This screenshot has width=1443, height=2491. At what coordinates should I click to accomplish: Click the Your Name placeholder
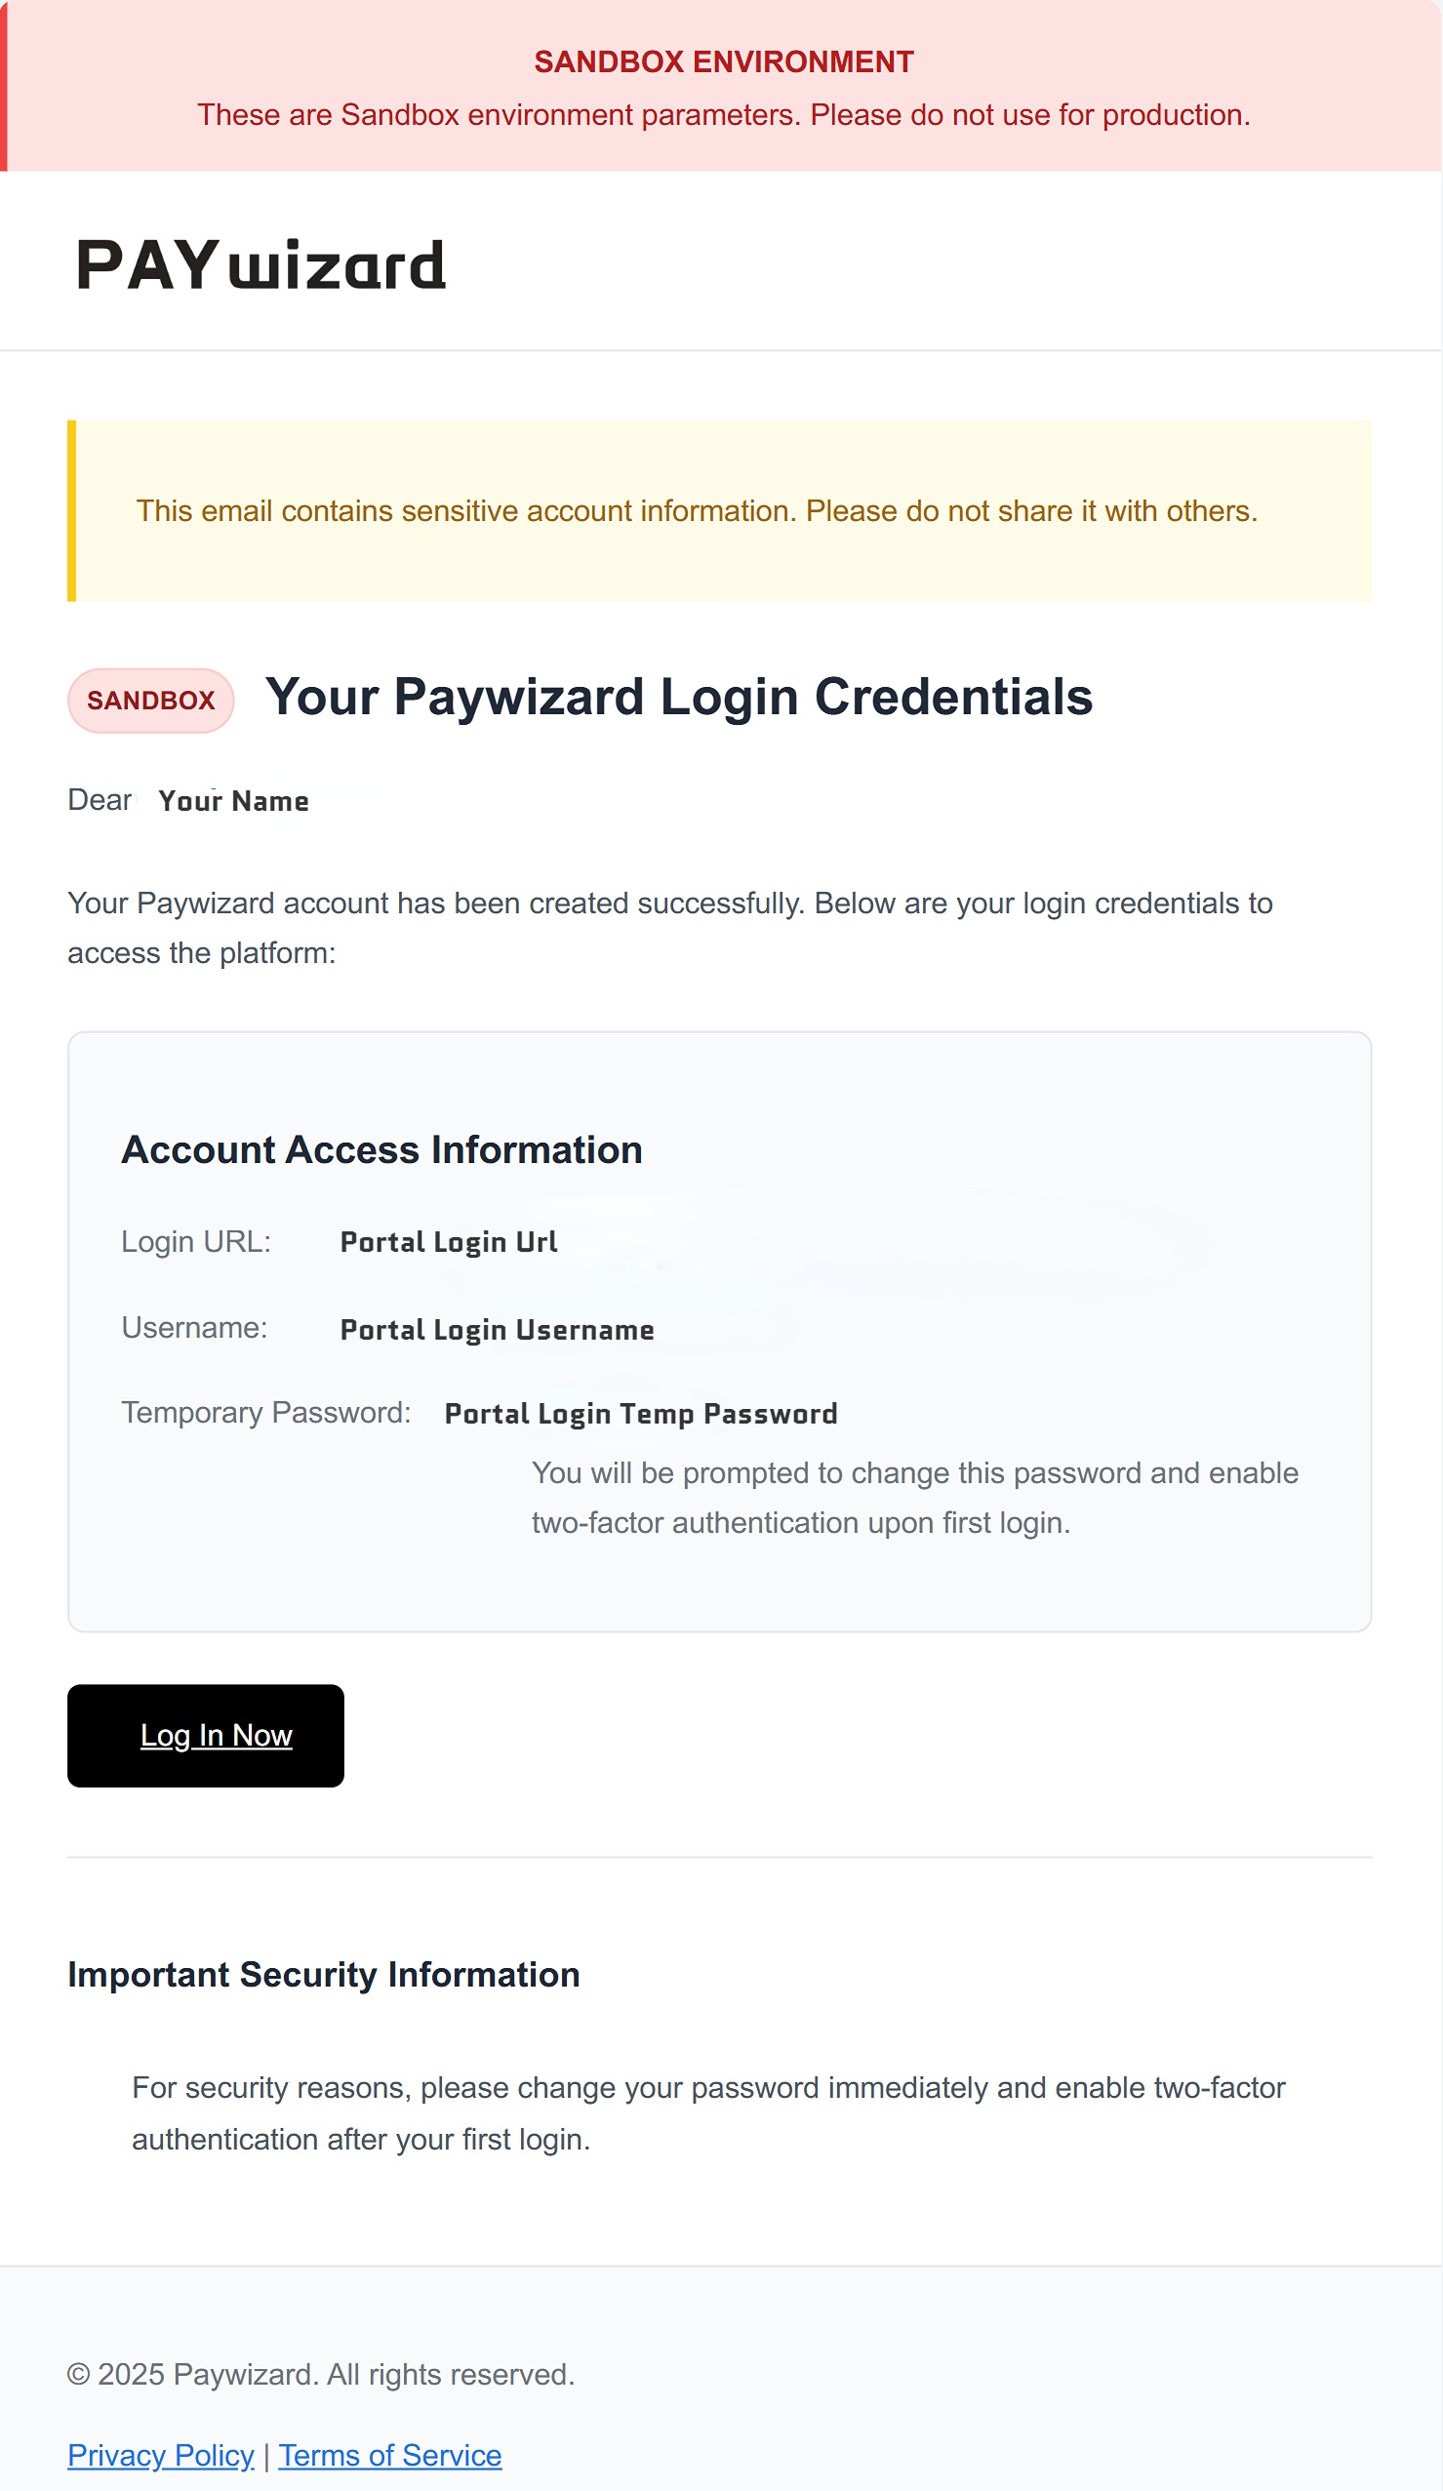point(233,801)
